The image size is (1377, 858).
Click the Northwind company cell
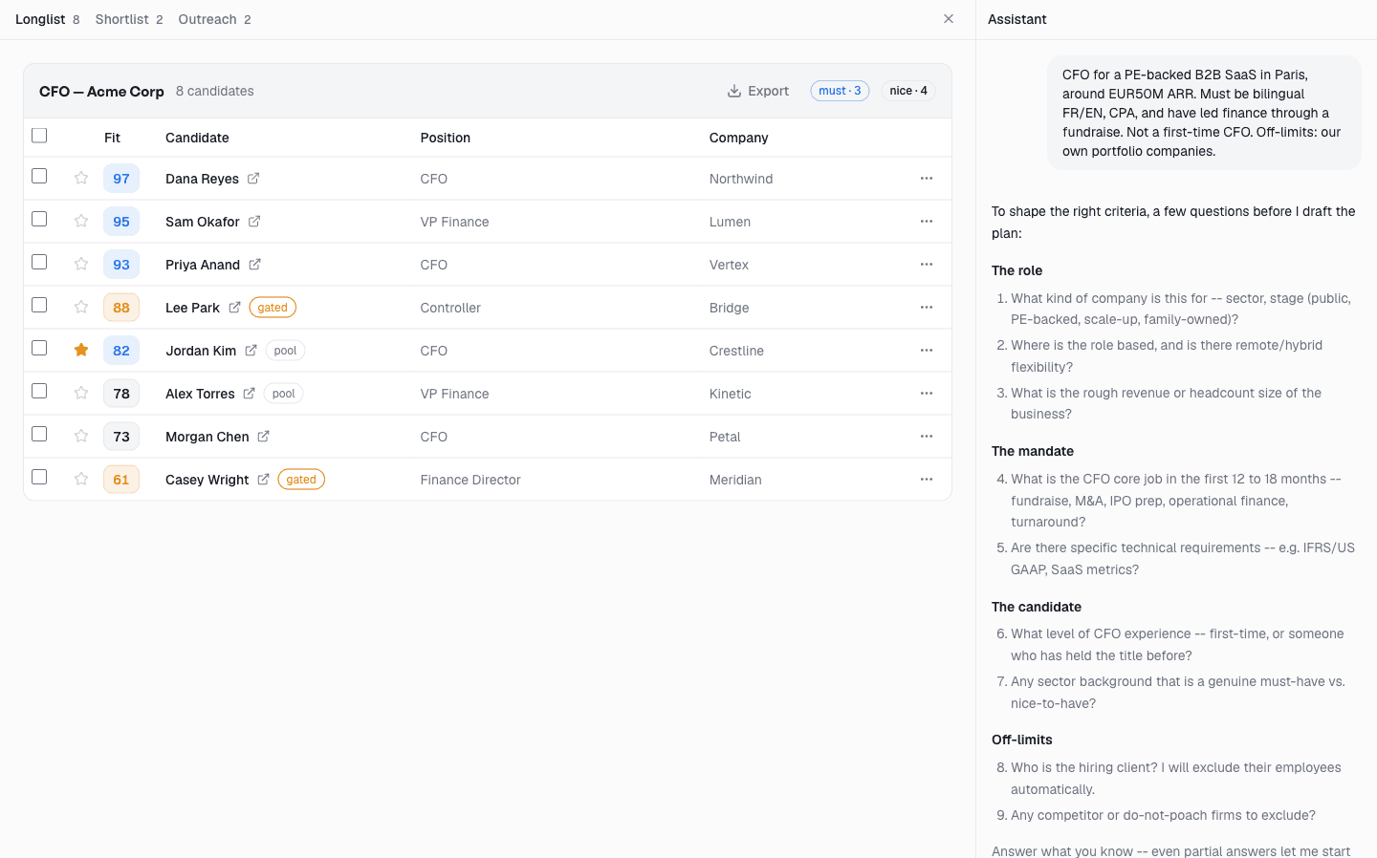click(741, 179)
